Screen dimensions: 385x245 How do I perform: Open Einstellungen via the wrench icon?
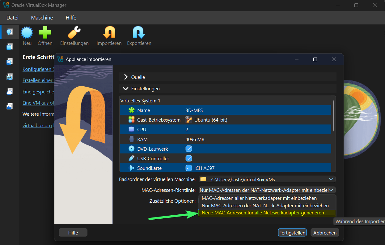(74, 32)
